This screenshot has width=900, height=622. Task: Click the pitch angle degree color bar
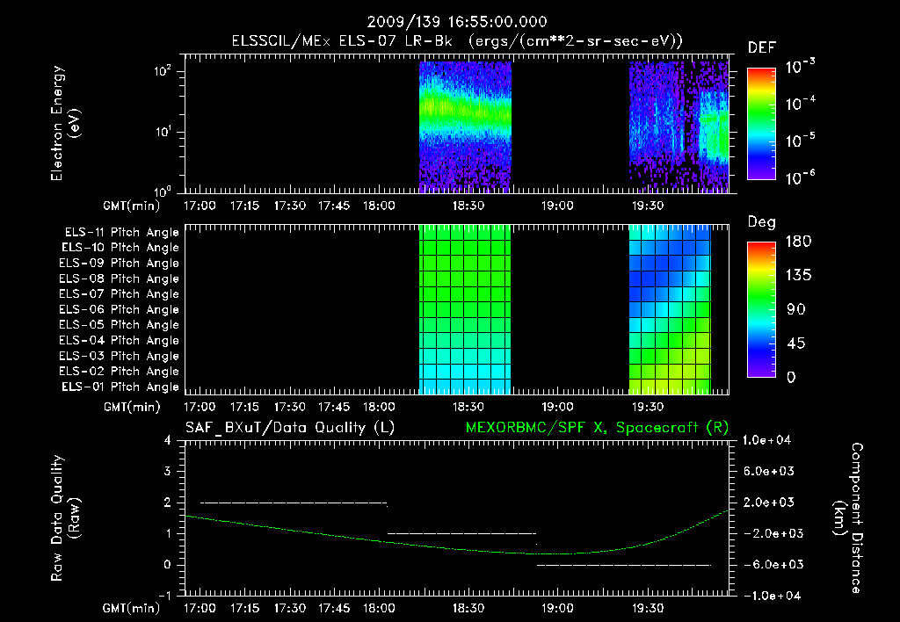tap(761, 309)
